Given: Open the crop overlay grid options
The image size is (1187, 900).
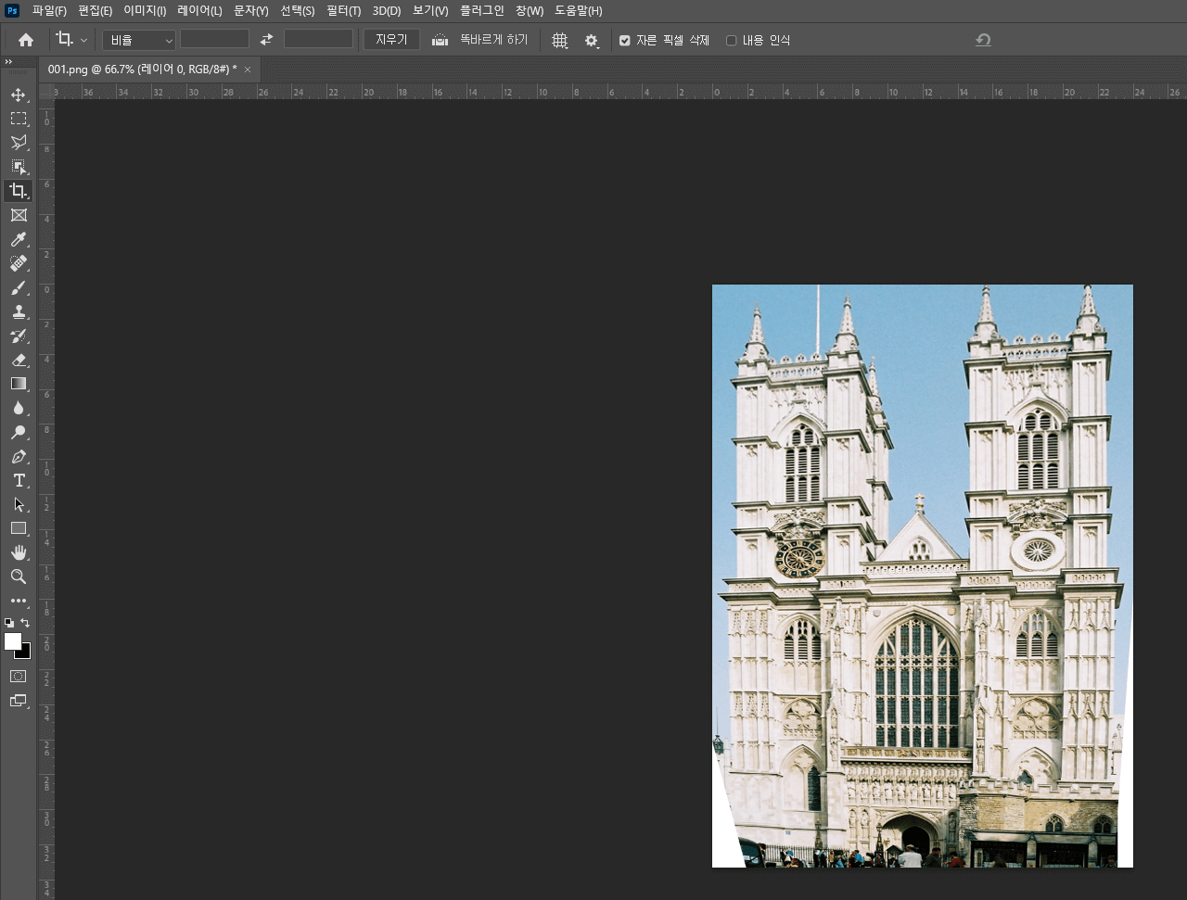Looking at the screenshot, I should click(559, 41).
